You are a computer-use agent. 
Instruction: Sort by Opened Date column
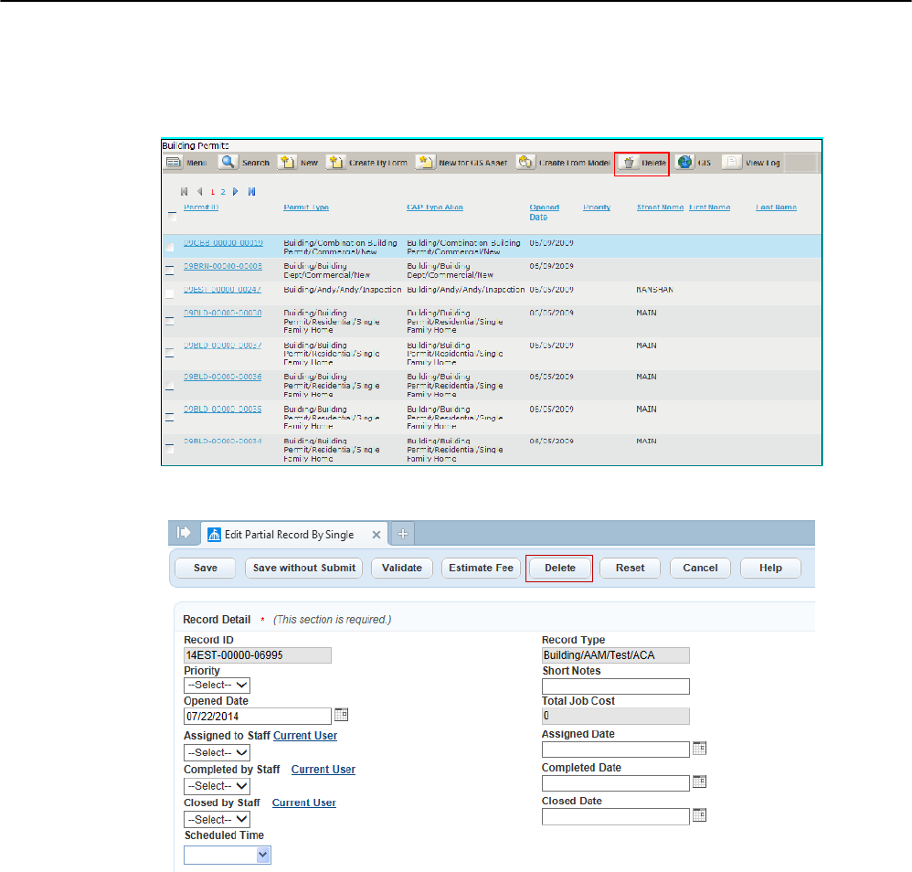[x=545, y=212]
